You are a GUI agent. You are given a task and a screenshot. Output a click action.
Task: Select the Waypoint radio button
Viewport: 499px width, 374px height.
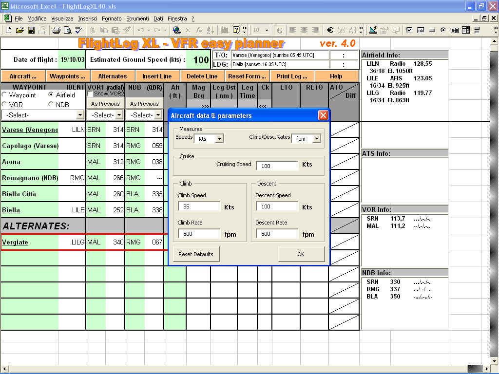pyautogui.click(x=4, y=95)
